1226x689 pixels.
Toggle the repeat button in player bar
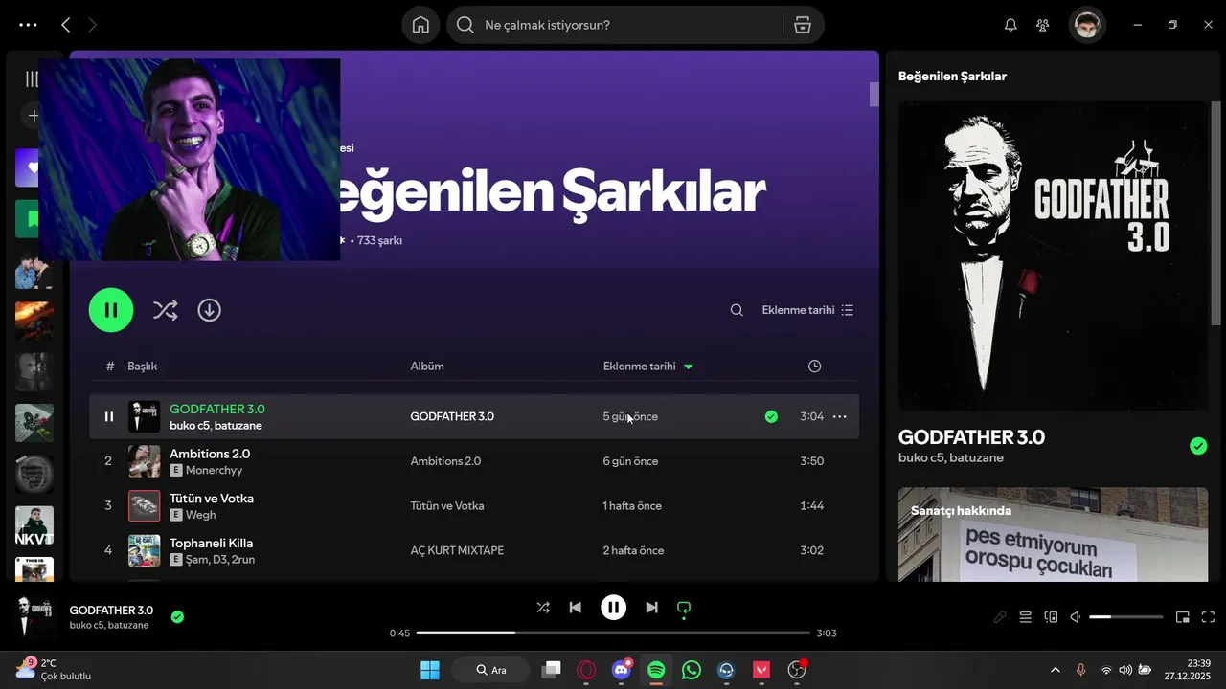click(x=684, y=607)
